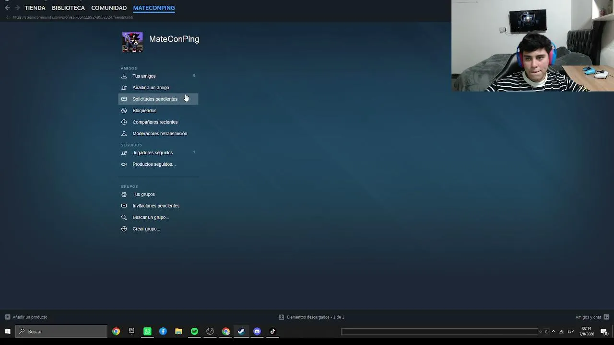Screen dimensions: 614x345
Task: Open the Bloqueados list
Action: (x=158, y=110)
